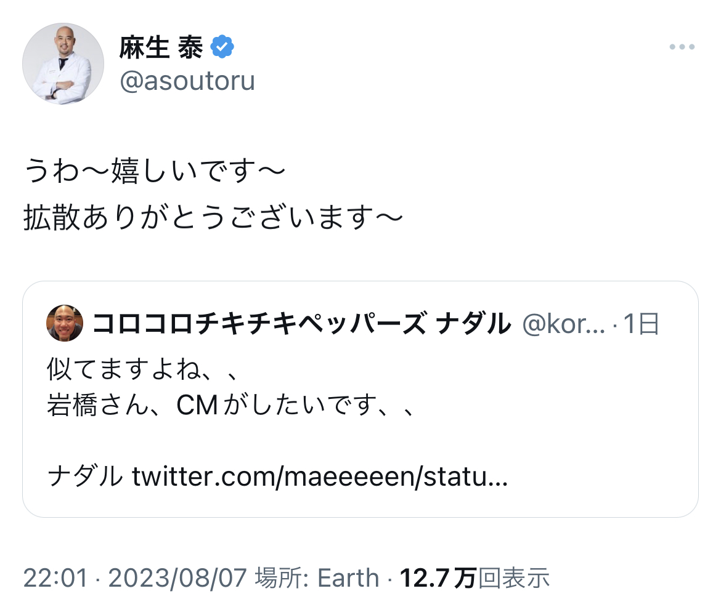
Task: Click the quoted text 似てますよね、、
Action: 142,369
